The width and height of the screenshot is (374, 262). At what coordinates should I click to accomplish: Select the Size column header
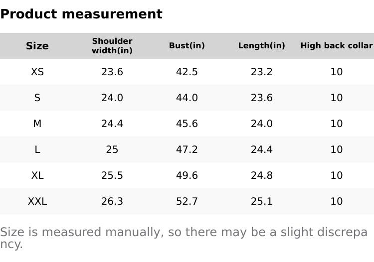(x=37, y=46)
